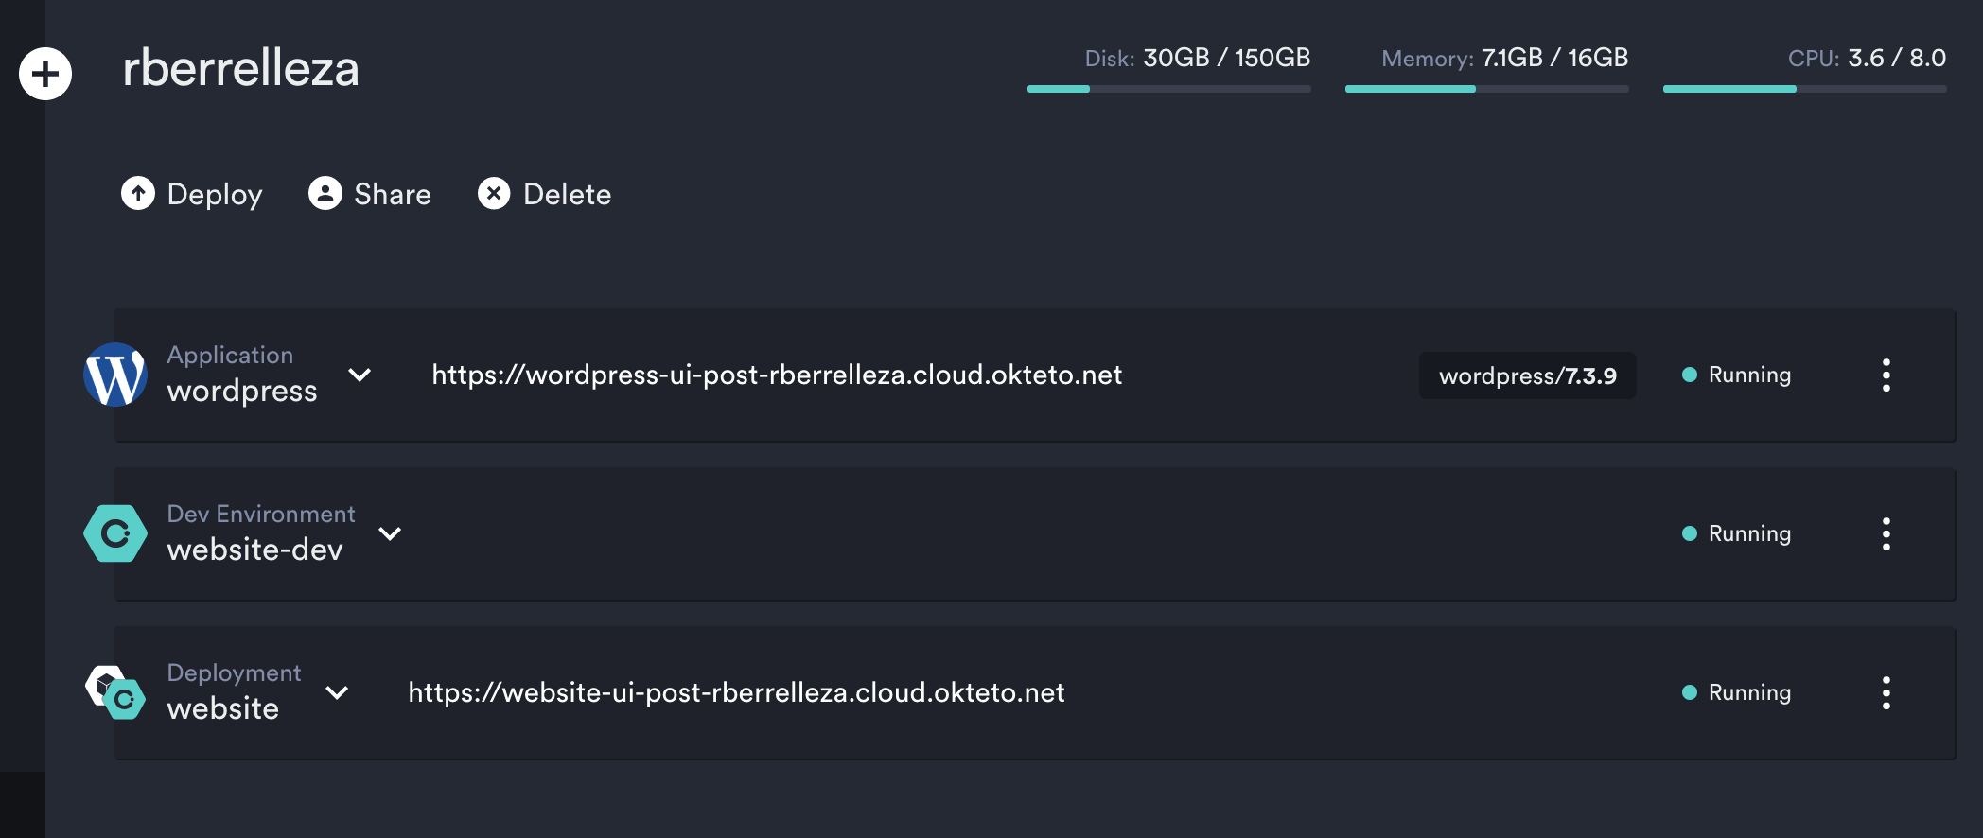The height and width of the screenshot is (838, 1983).
Task: Expand the website deployment chevron
Action: [337, 692]
